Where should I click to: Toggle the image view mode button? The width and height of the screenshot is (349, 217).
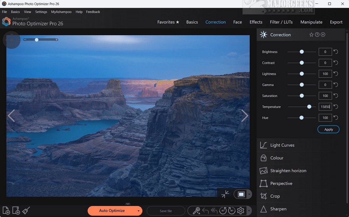[x=241, y=194]
